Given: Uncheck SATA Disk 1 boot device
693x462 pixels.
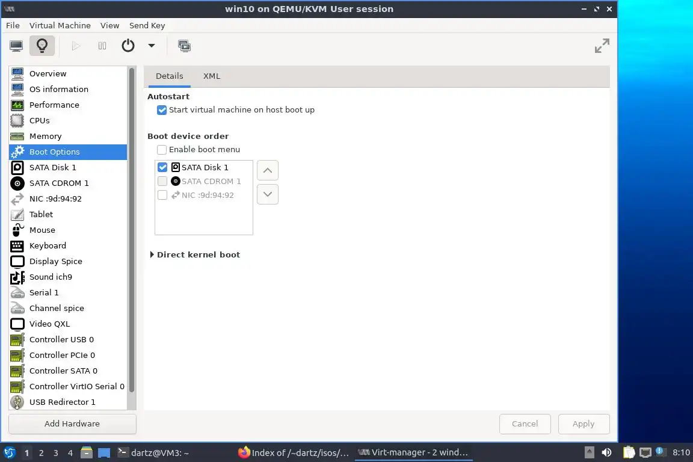Looking at the screenshot, I should pyautogui.click(x=162, y=168).
